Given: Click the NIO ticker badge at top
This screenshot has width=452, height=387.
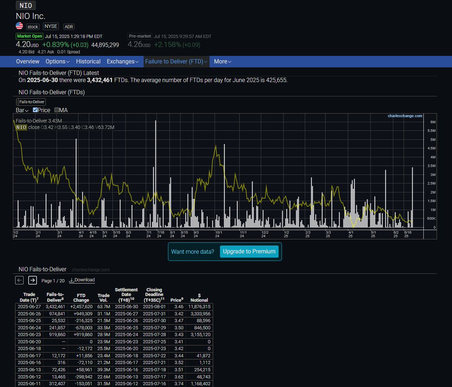Looking at the screenshot, I should pyautogui.click(x=26, y=6).
